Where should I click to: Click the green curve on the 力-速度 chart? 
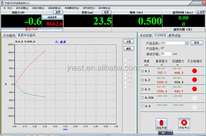point(30,94)
